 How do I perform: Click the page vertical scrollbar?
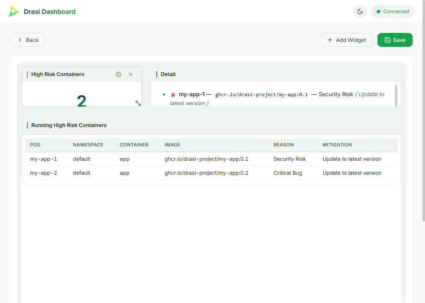click(x=424, y=111)
